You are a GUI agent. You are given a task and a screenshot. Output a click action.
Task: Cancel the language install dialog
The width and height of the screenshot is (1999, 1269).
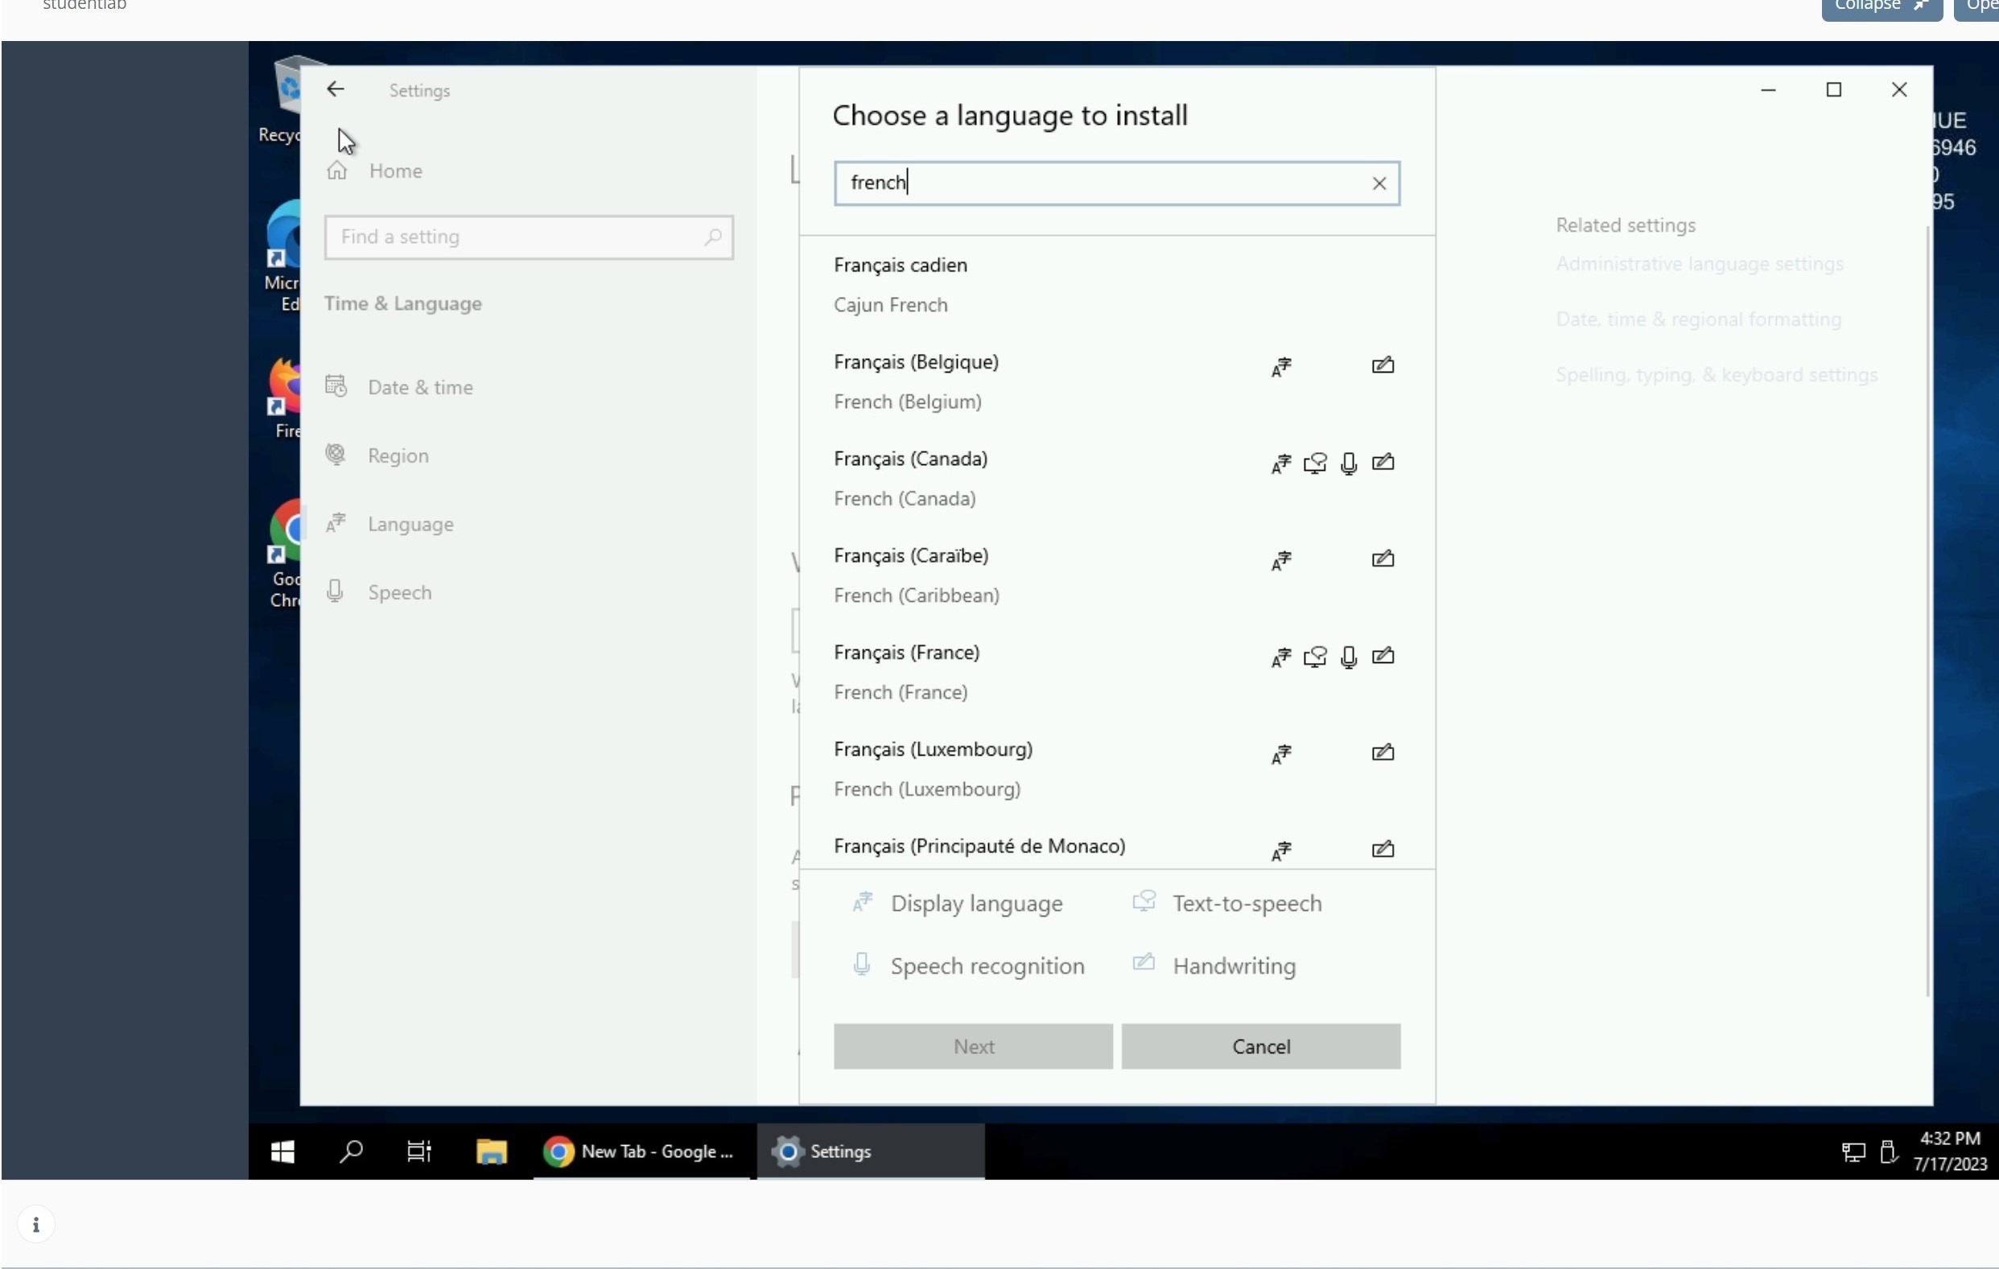tap(1261, 1047)
